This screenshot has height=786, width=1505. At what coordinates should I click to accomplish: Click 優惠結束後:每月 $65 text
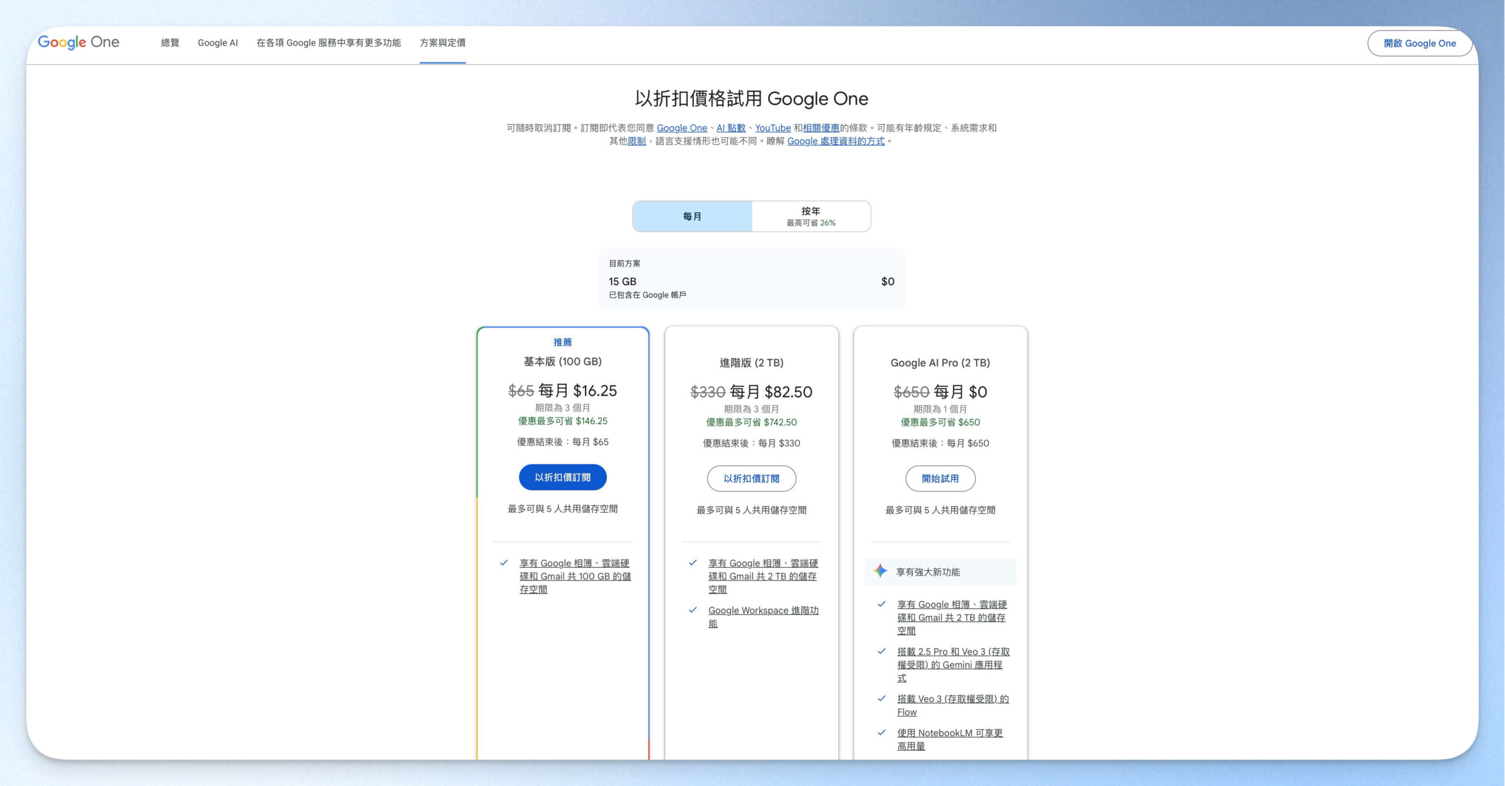coord(563,442)
